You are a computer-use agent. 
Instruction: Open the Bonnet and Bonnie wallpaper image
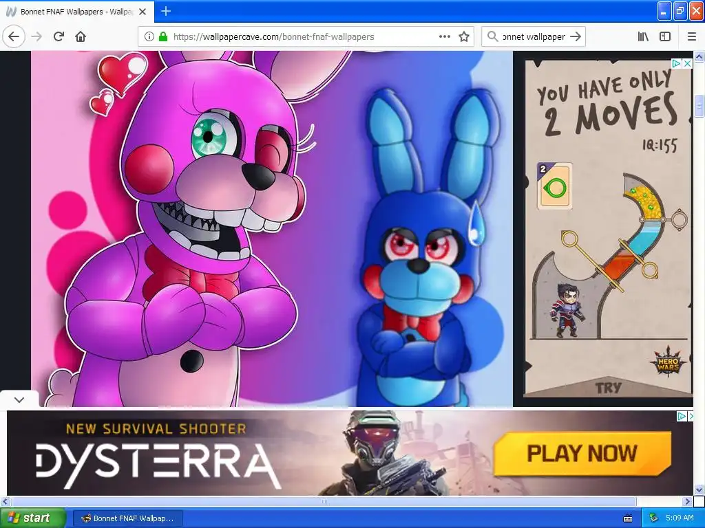click(x=271, y=228)
